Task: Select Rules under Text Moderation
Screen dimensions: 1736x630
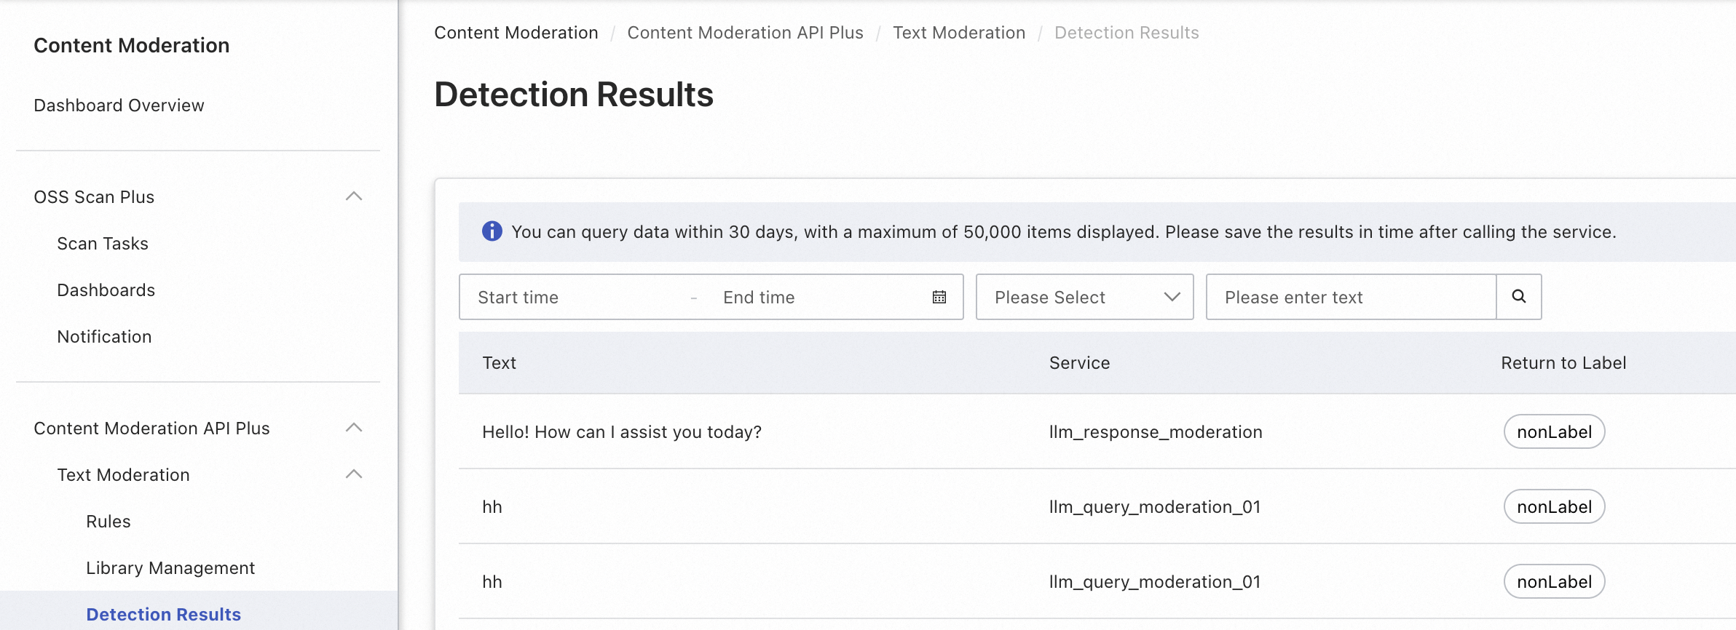Action: (108, 522)
